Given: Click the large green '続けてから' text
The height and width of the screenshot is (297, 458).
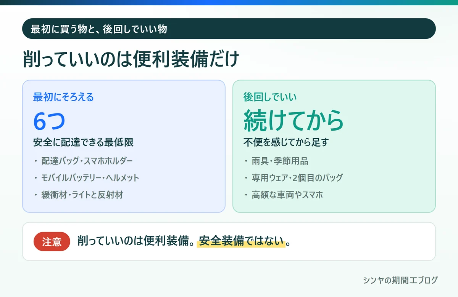Looking at the screenshot, I should pyautogui.click(x=294, y=121).
